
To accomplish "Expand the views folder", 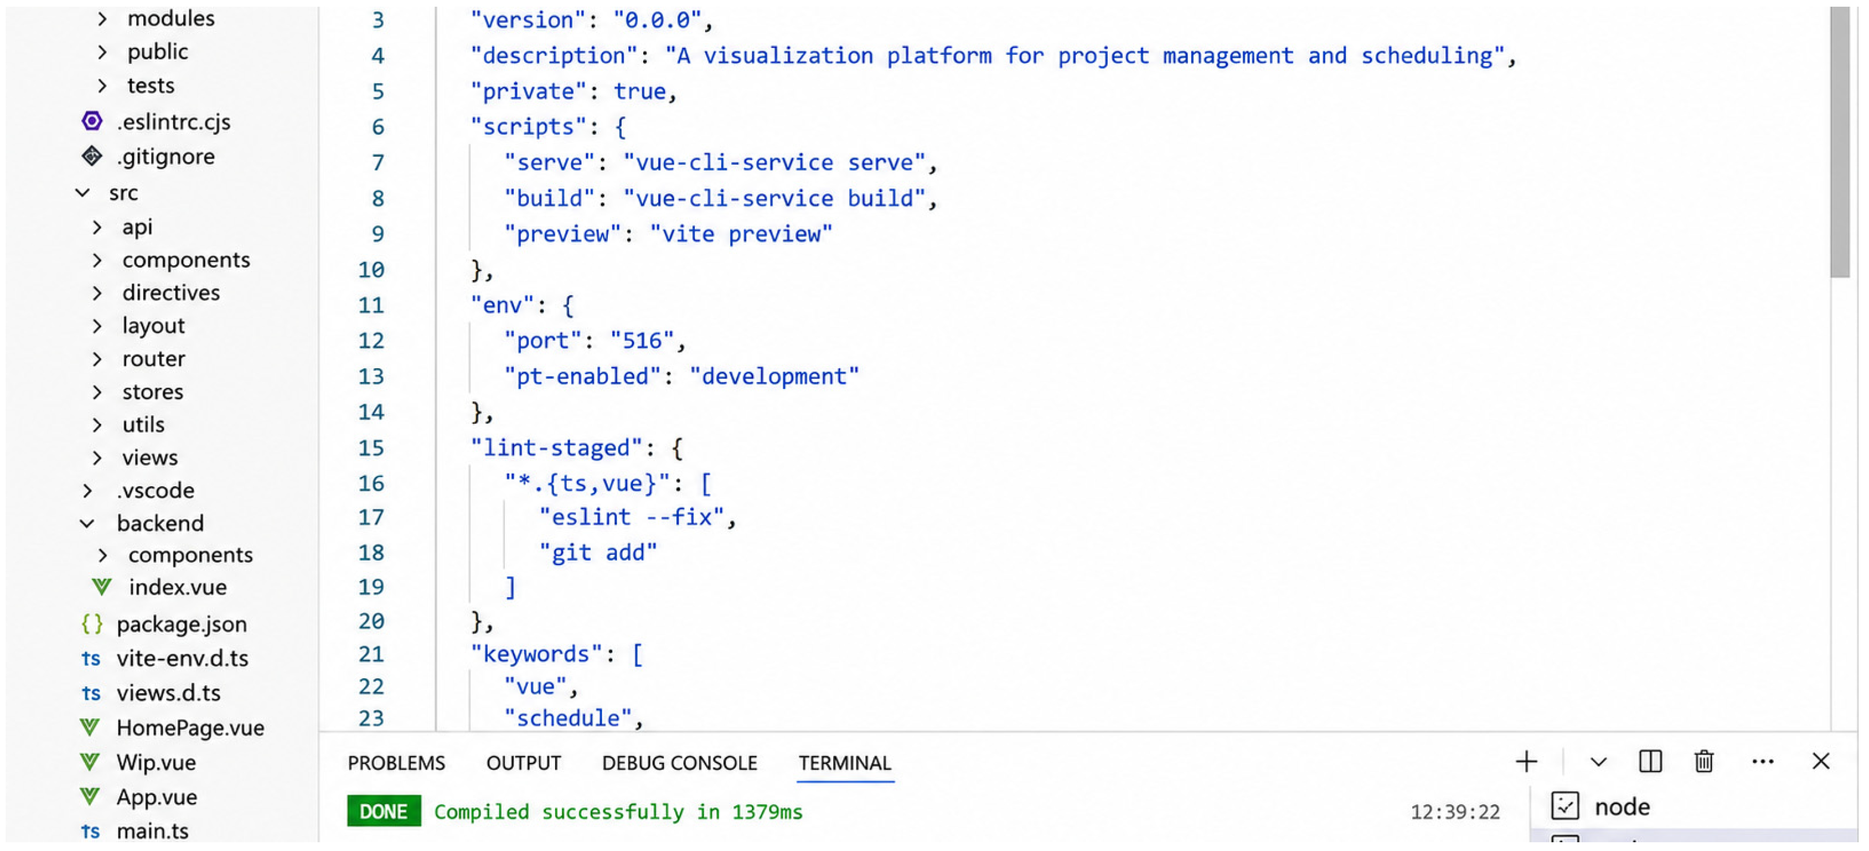I will (97, 458).
